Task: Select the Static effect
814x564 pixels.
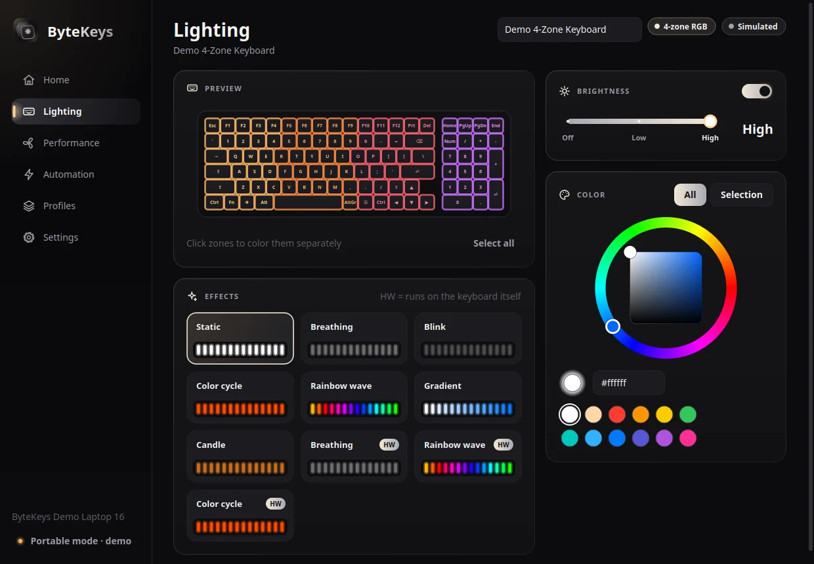Action: pos(240,338)
